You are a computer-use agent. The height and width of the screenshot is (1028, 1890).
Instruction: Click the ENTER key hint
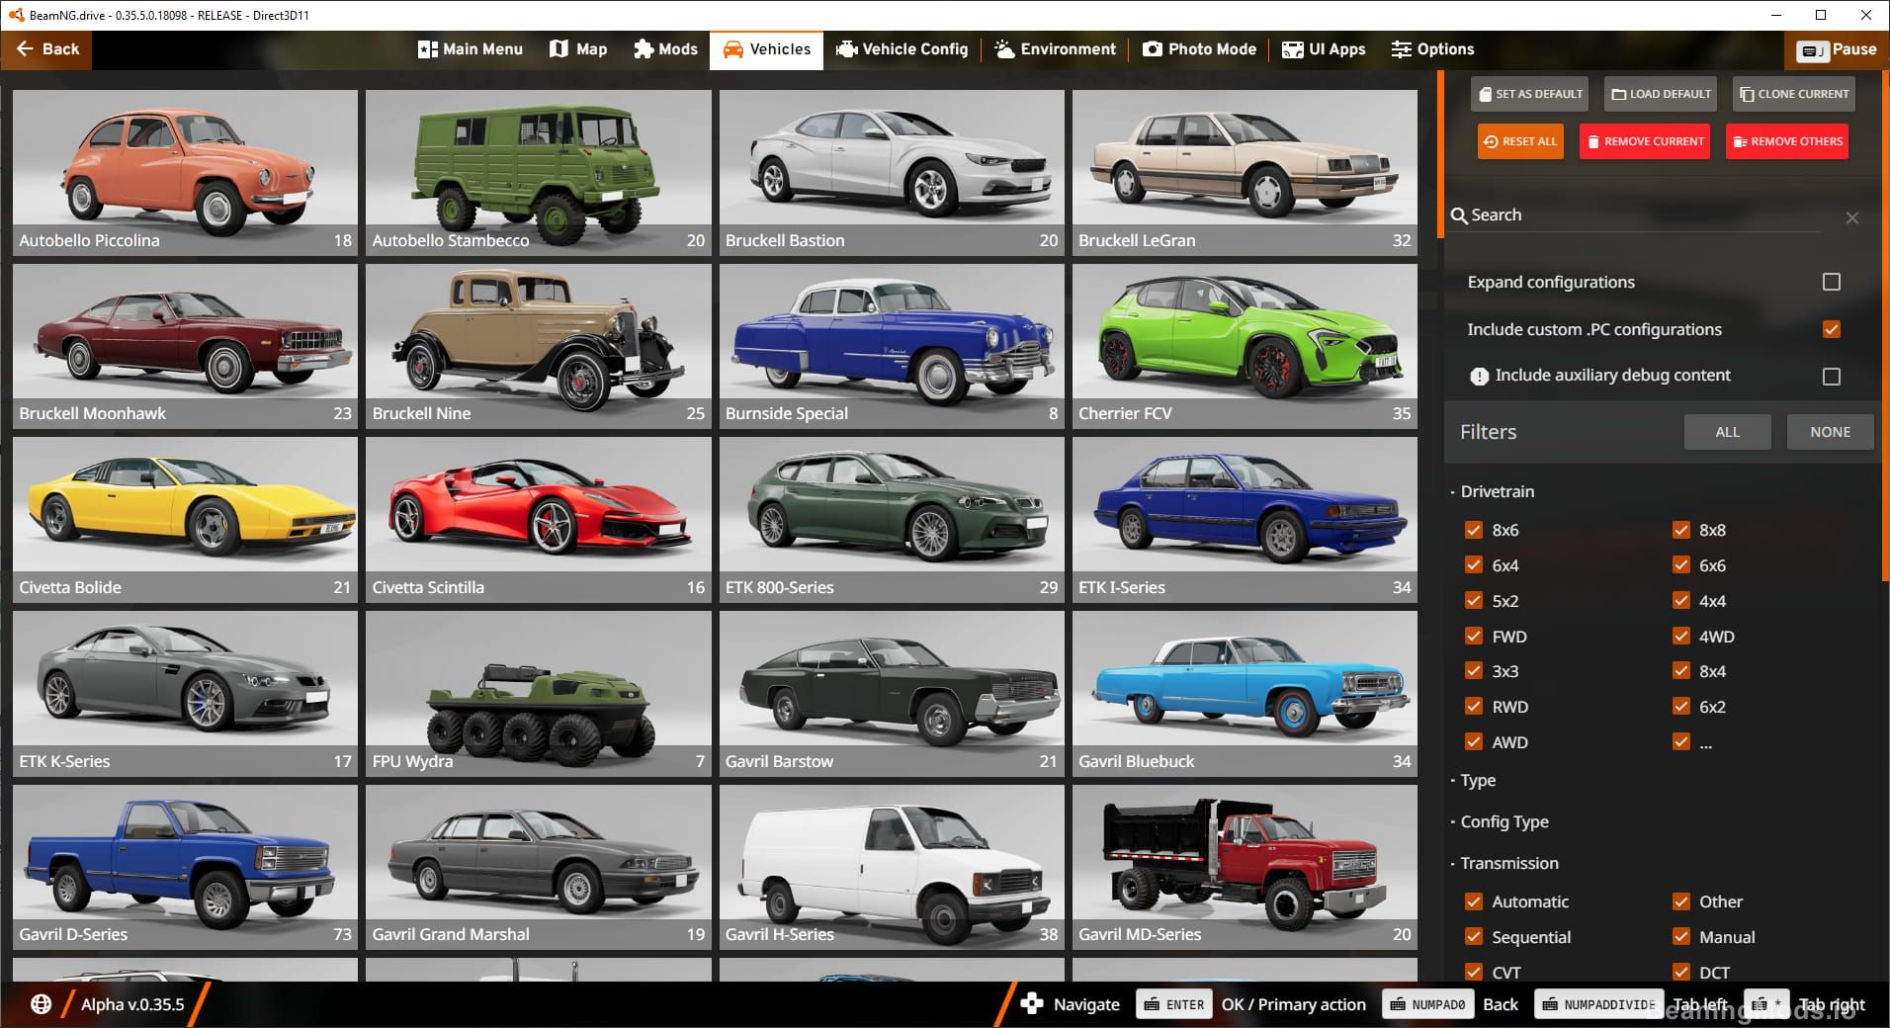coord(1174,1004)
